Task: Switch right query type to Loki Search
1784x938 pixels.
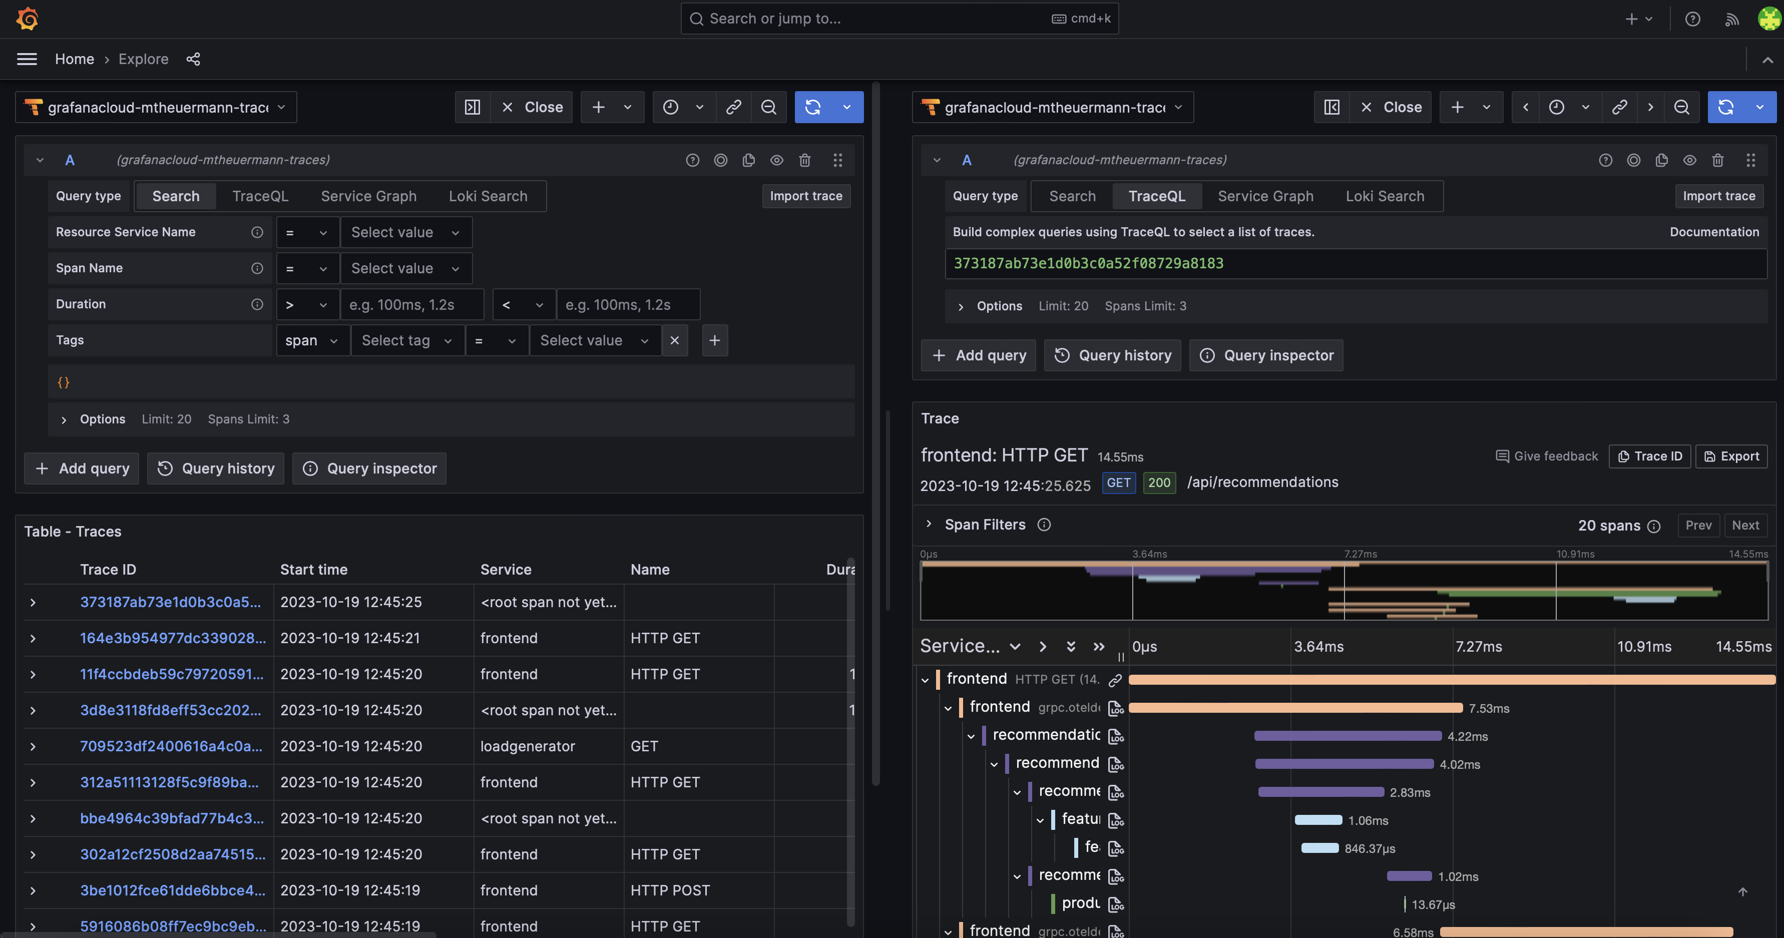Action: point(1385,196)
